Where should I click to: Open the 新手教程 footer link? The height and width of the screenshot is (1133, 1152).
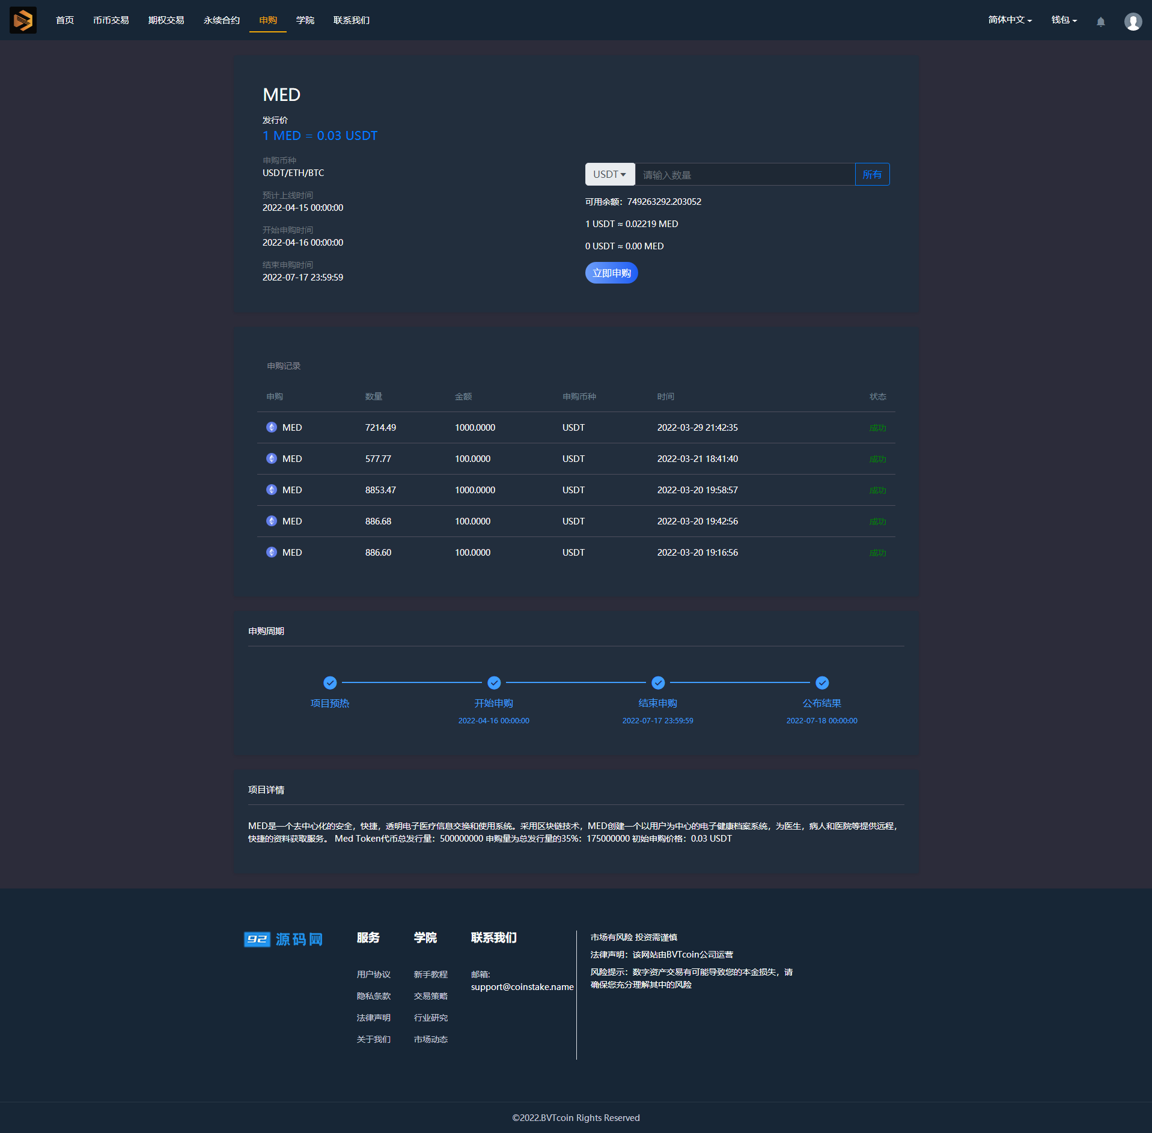click(x=430, y=974)
